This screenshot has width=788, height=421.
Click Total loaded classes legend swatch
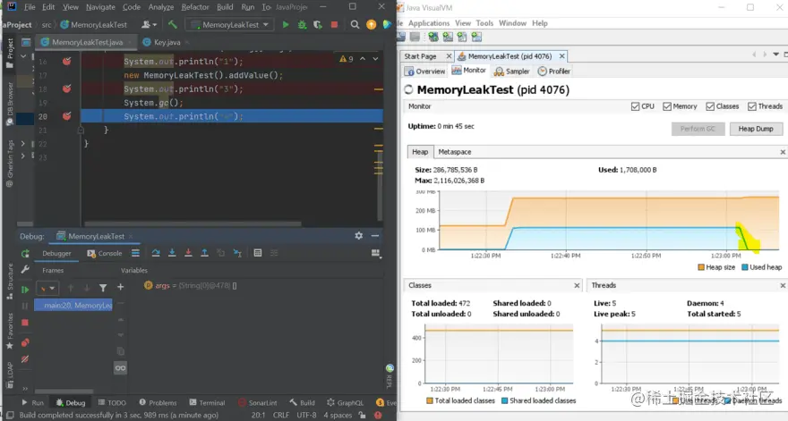pos(429,400)
